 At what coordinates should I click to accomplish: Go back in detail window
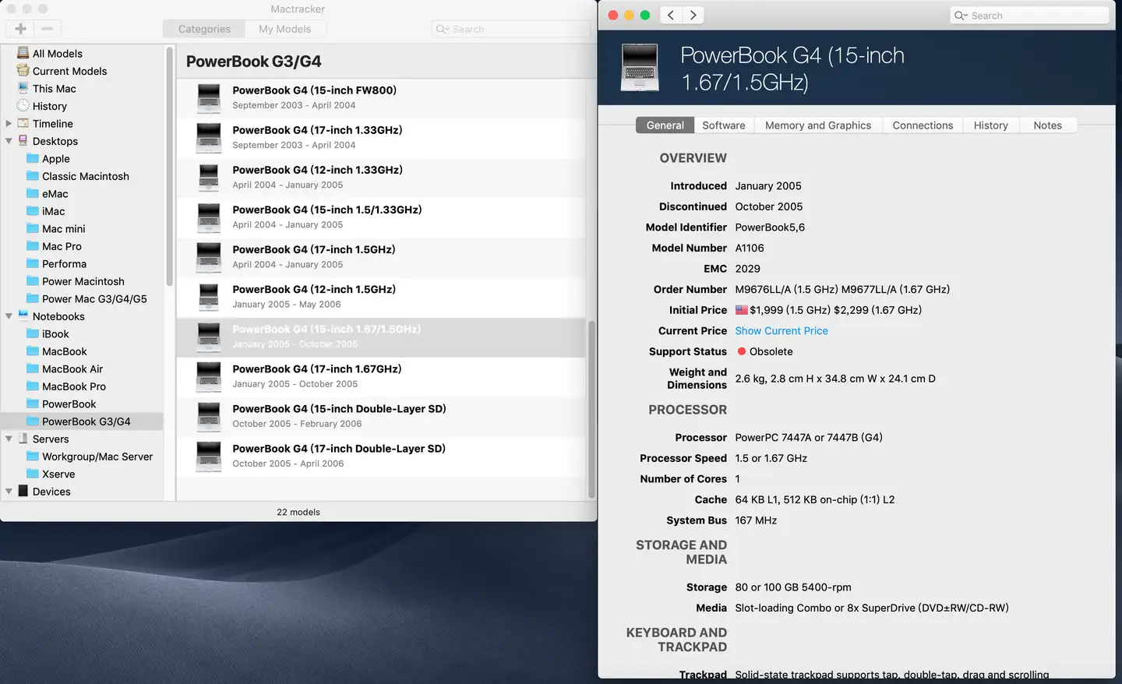coord(671,15)
